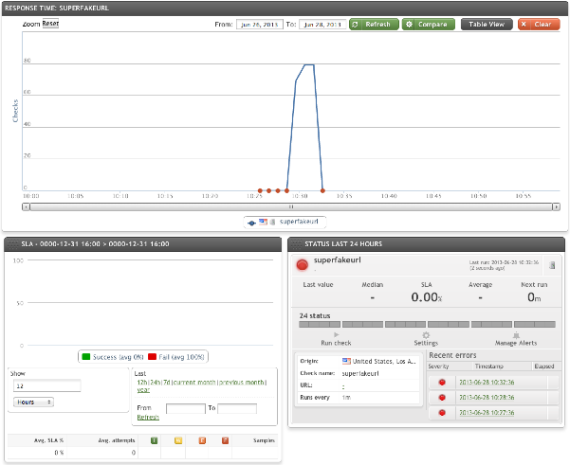Open the Hours unit dropdown
Viewport: 570px width, 465px height.
coord(33,402)
